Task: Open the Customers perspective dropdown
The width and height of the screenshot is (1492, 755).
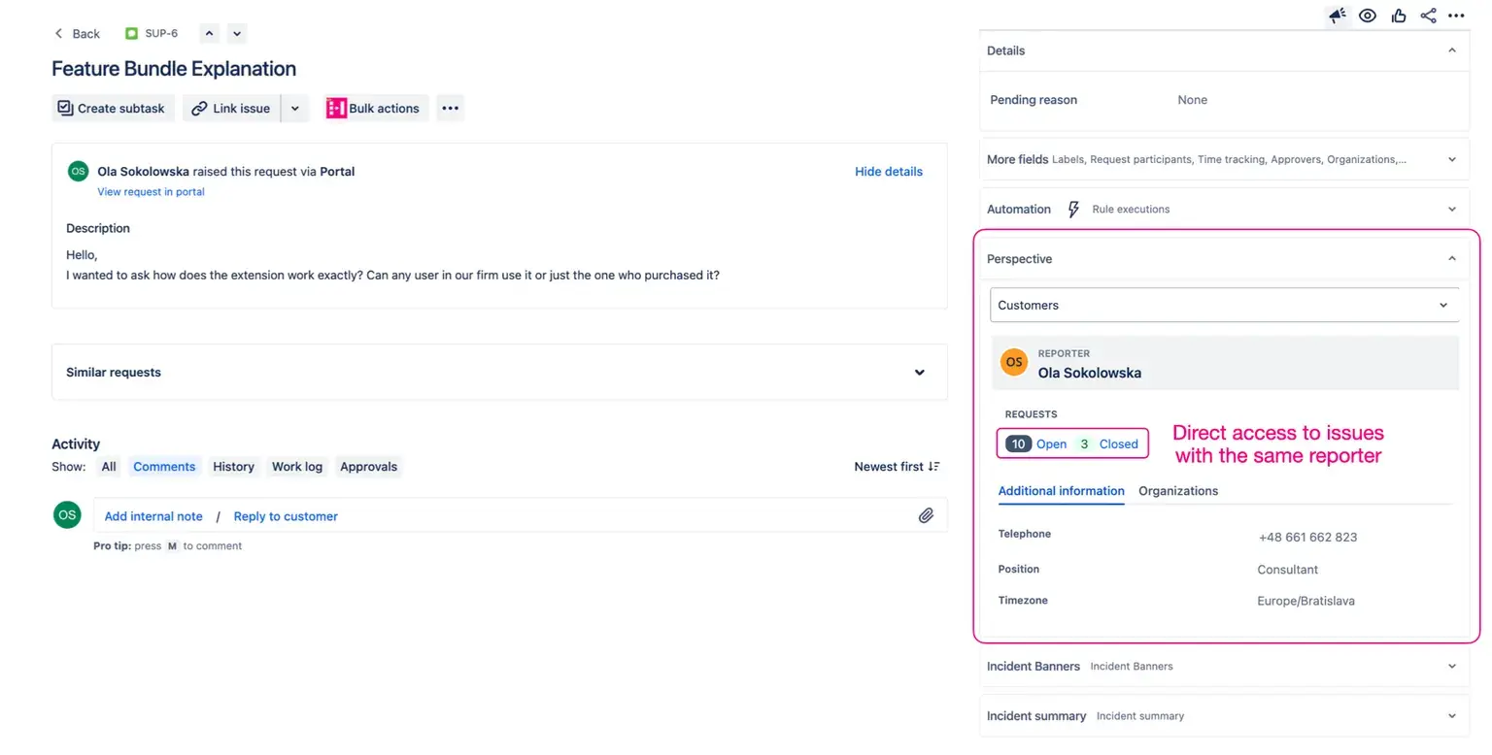Action: click(1224, 306)
